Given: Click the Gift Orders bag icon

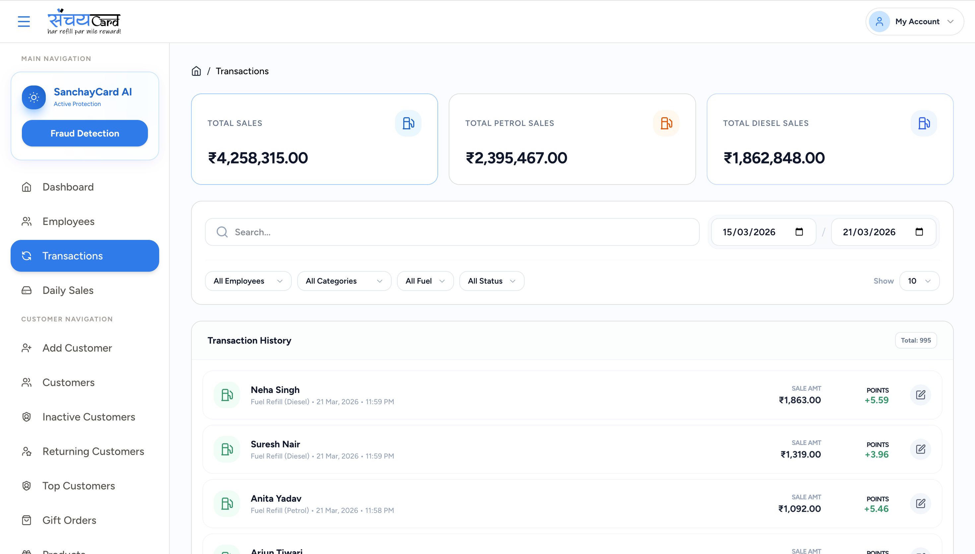Looking at the screenshot, I should coord(27,520).
